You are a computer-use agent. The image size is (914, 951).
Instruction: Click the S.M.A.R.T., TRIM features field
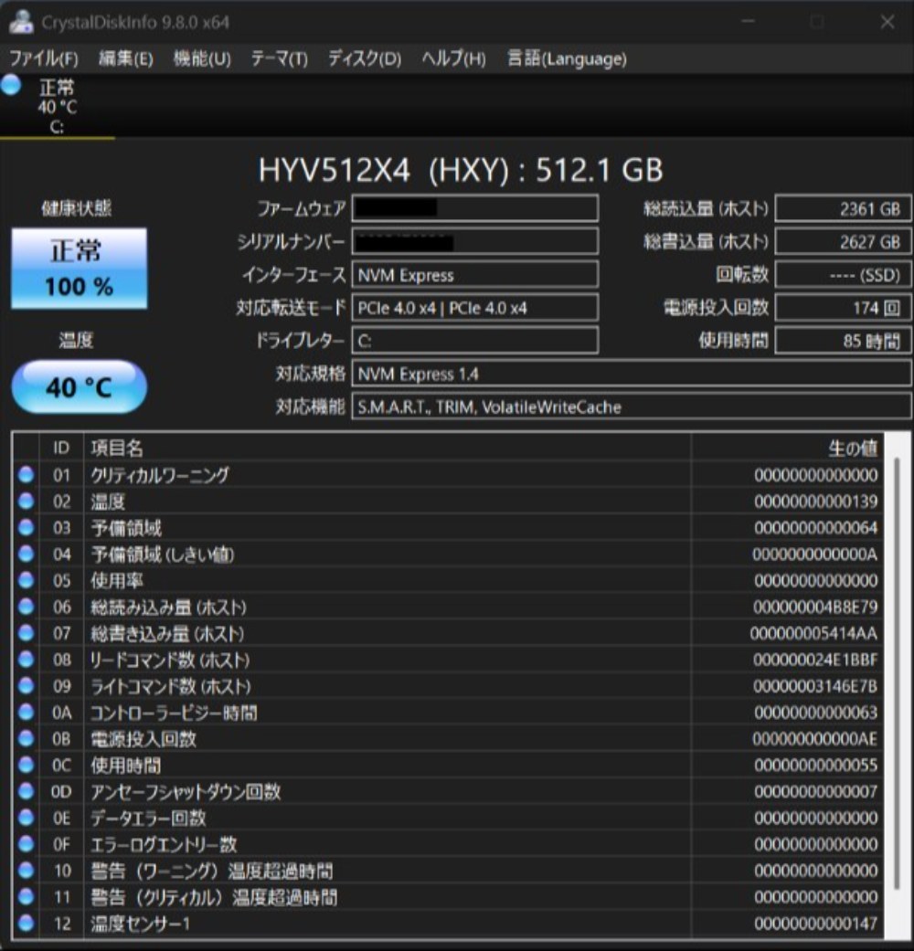tap(632, 407)
